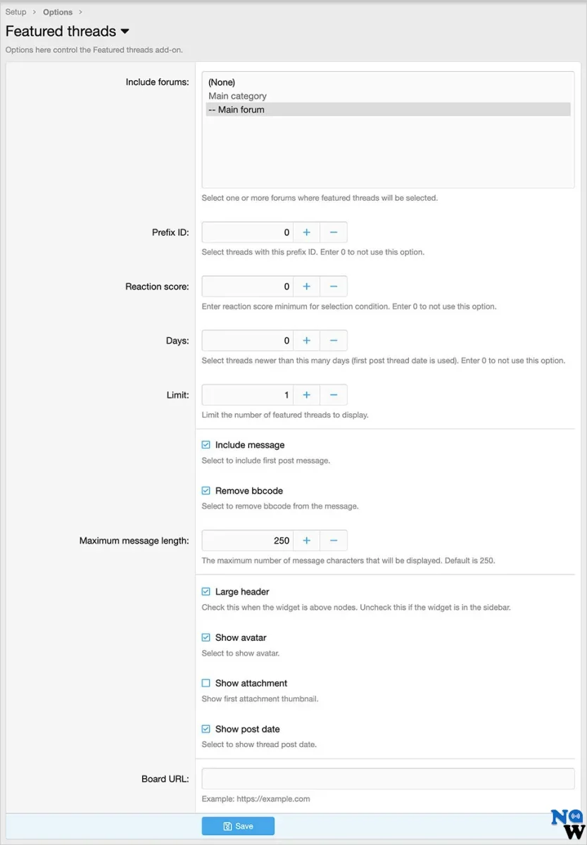Click minus icon for Reaction score
Viewport: 587px width, 845px height.
[x=334, y=287]
